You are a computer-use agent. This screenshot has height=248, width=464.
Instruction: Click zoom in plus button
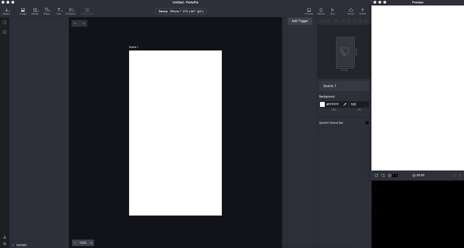click(x=91, y=243)
